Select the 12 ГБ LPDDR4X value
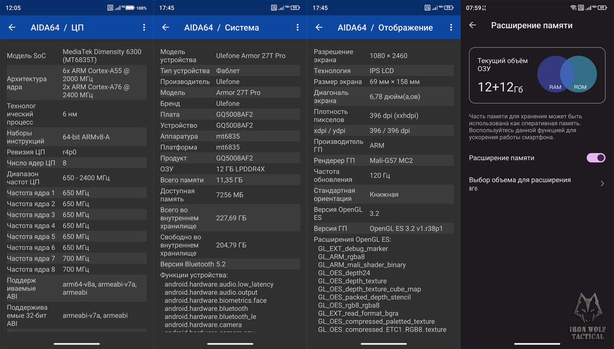 (x=240, y=169)
